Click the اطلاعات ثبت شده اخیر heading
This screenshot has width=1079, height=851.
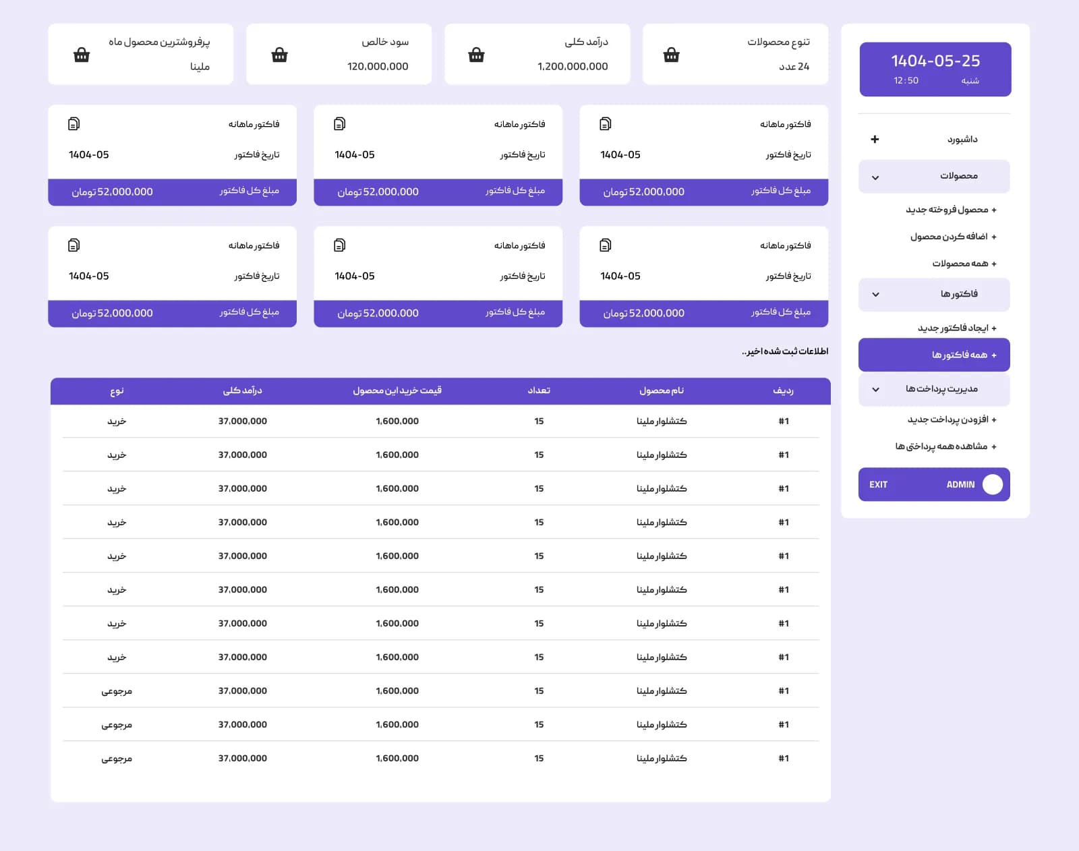(785, 351)
